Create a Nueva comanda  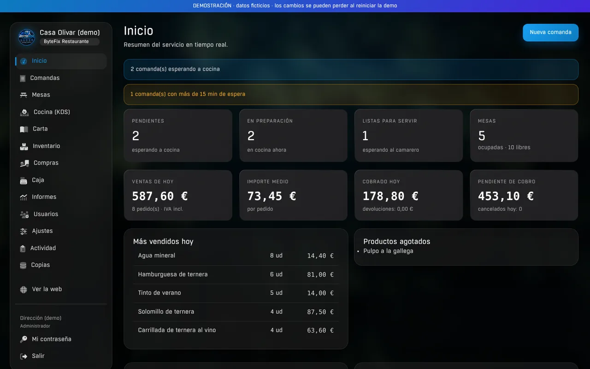click(550, 33)
